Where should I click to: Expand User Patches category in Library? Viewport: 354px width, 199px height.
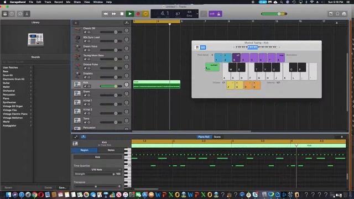pos(31,67)
